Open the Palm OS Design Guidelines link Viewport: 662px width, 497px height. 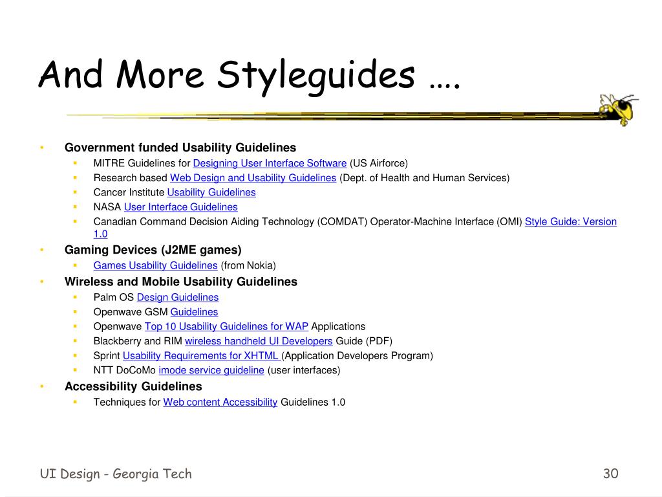tap(178, 298)
